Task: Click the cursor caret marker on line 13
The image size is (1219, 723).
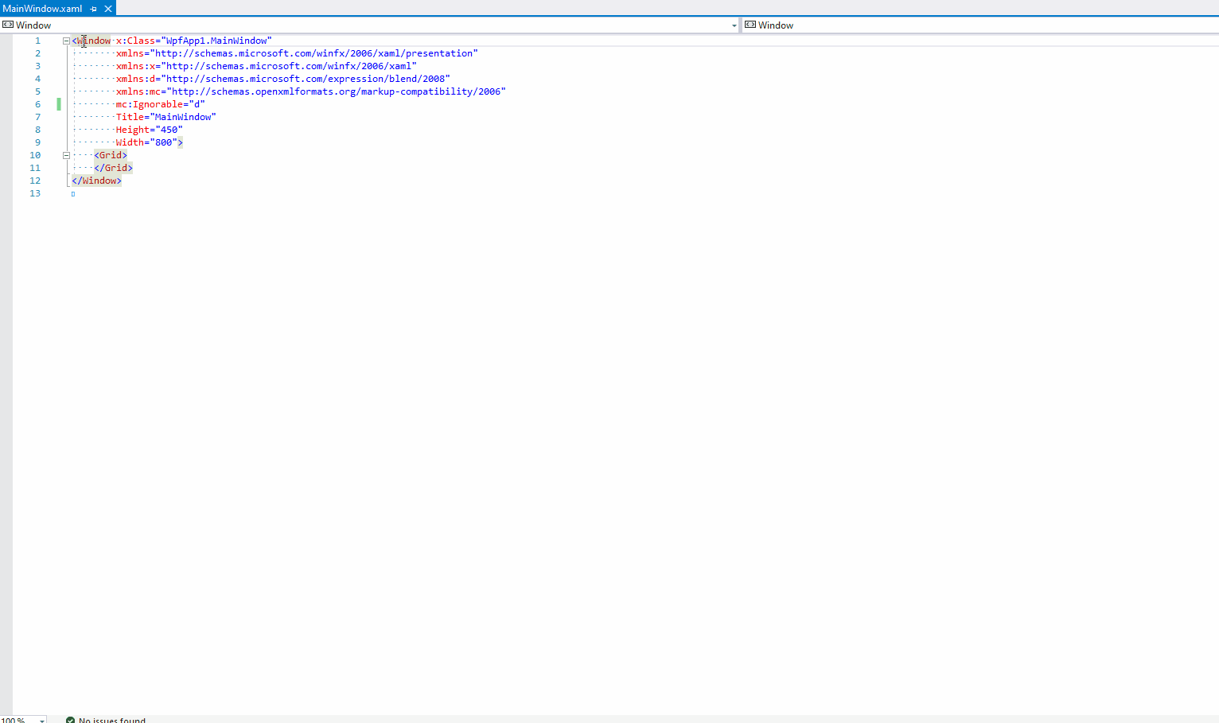Action: point(72,193)
